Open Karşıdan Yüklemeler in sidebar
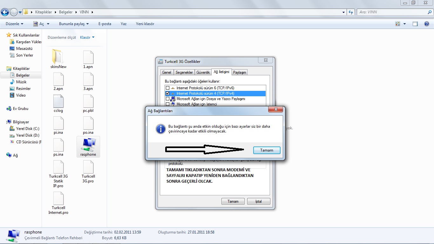Image resolution: width=434 pixels, height=244 pixels. (29, 42)
